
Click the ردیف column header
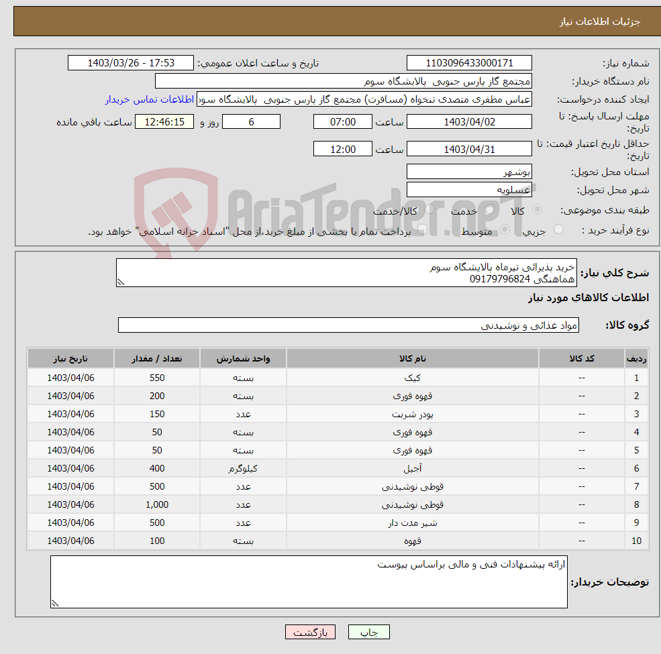pyautogui.click(x=637, y=359)
